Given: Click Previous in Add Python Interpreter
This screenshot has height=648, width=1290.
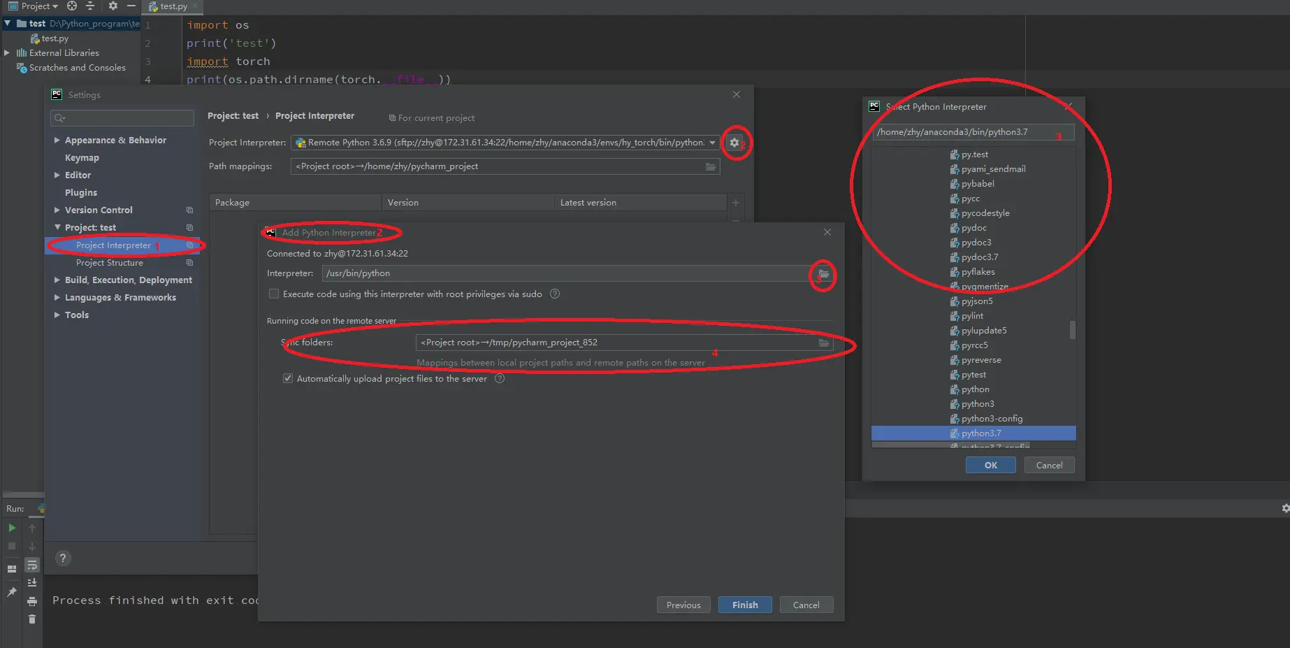Looking at the screenshot, I should coord(683,605).
